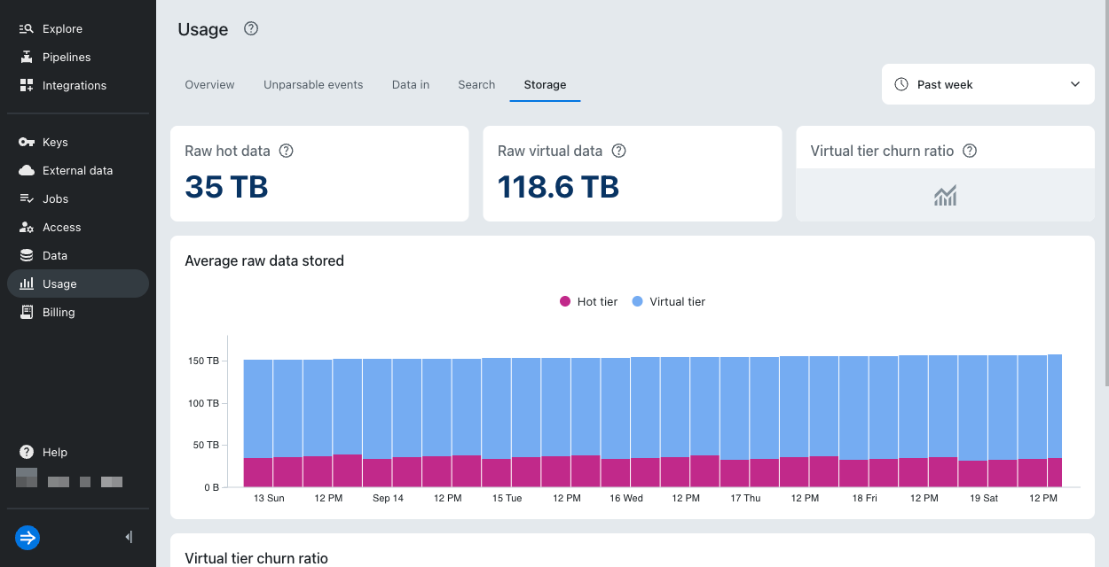The width and height of the screenshot is (1109, 567).
Task: Click the blurred account name in sidebar
Action: tap(69, 479)
